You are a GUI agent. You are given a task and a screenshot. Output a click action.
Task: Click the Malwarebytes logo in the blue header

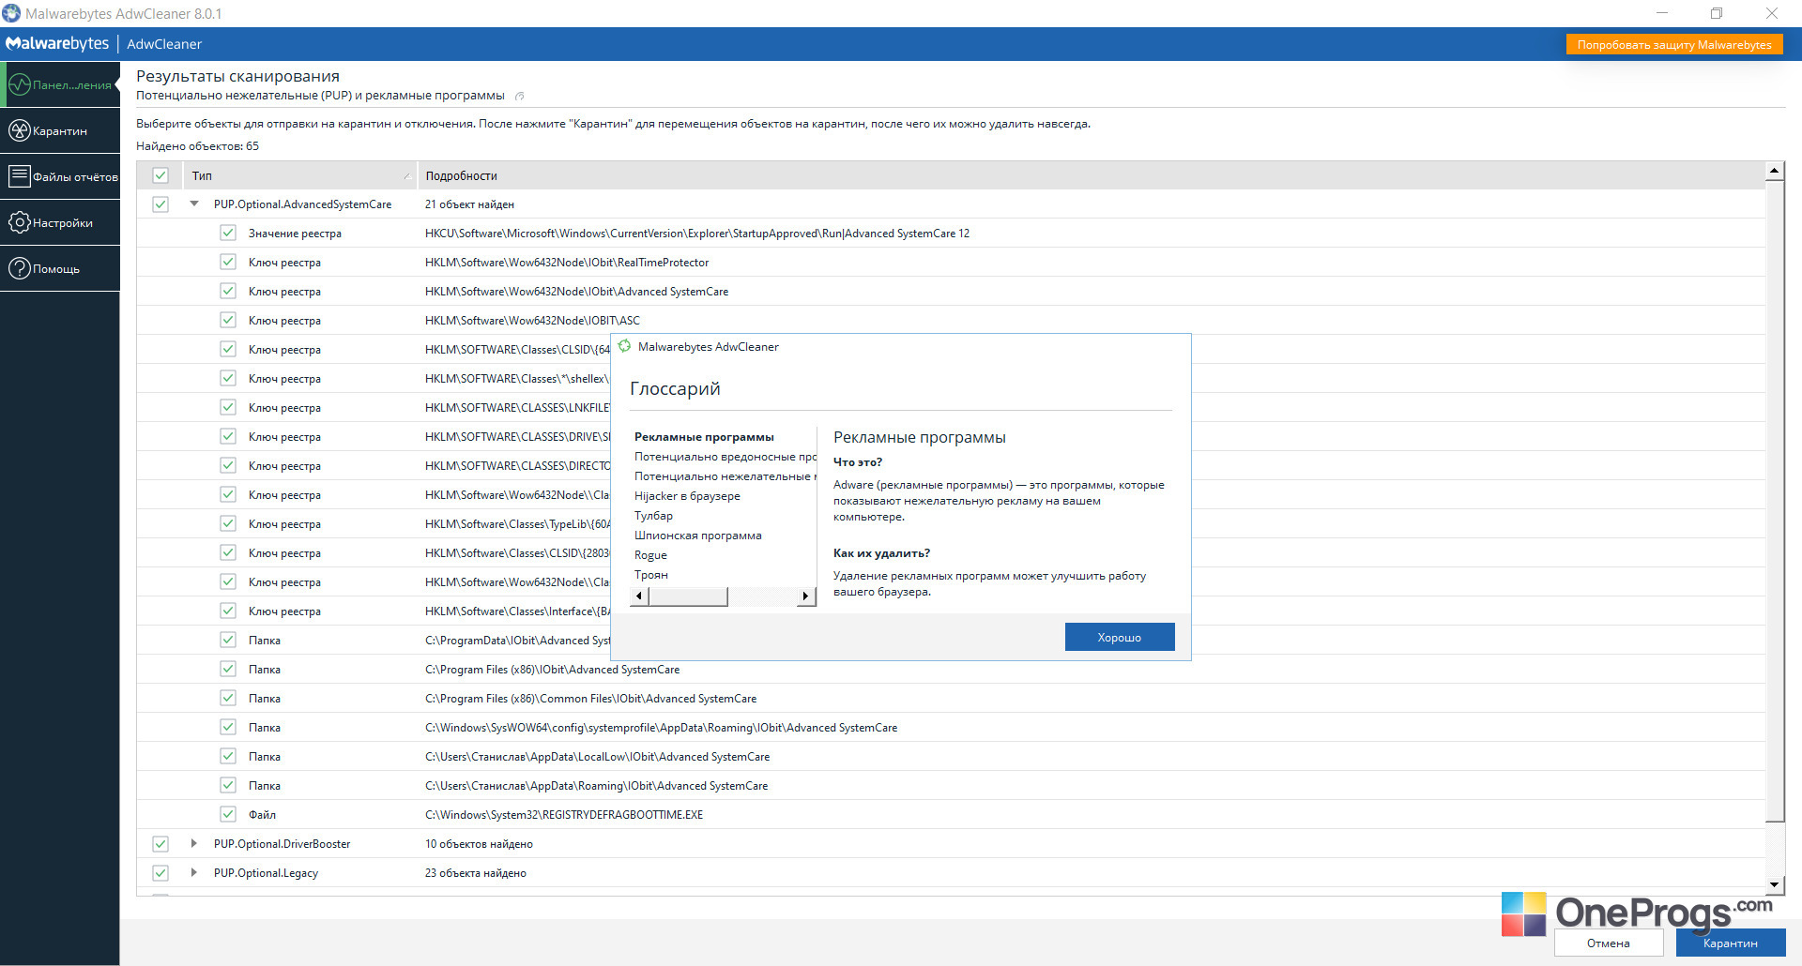click(x=57, y=44)
